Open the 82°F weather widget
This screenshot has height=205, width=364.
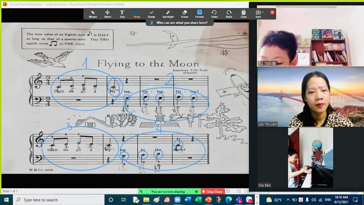pyautogui.click(x=275, y=200)
